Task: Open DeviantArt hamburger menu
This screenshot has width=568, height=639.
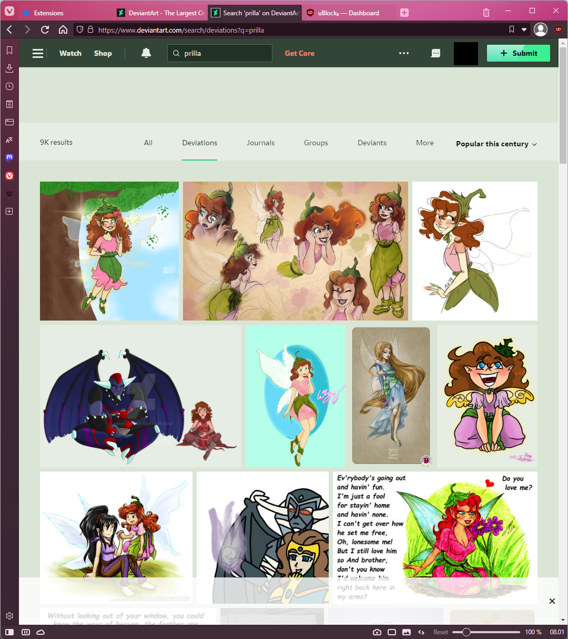Action: click(38, 53)
